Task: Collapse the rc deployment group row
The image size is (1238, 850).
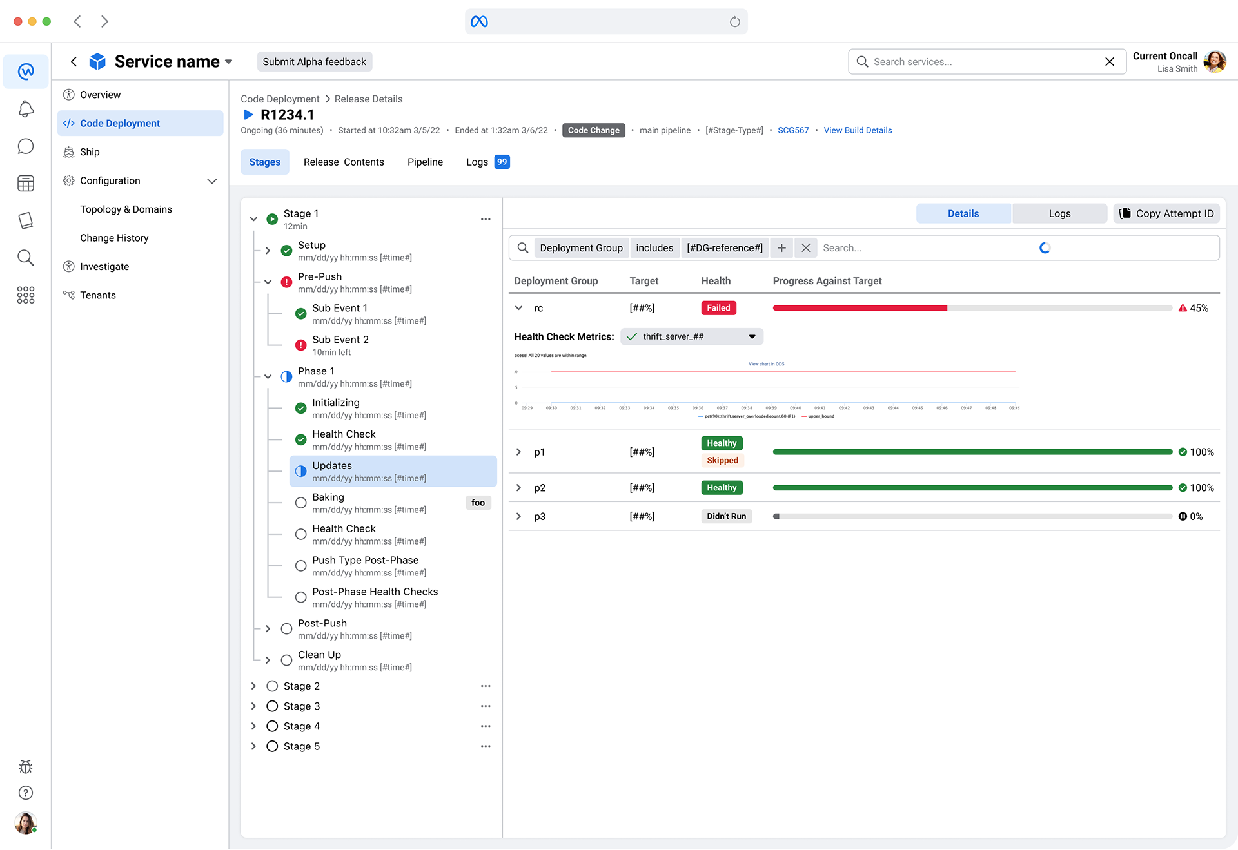Action: pos(519,308)
